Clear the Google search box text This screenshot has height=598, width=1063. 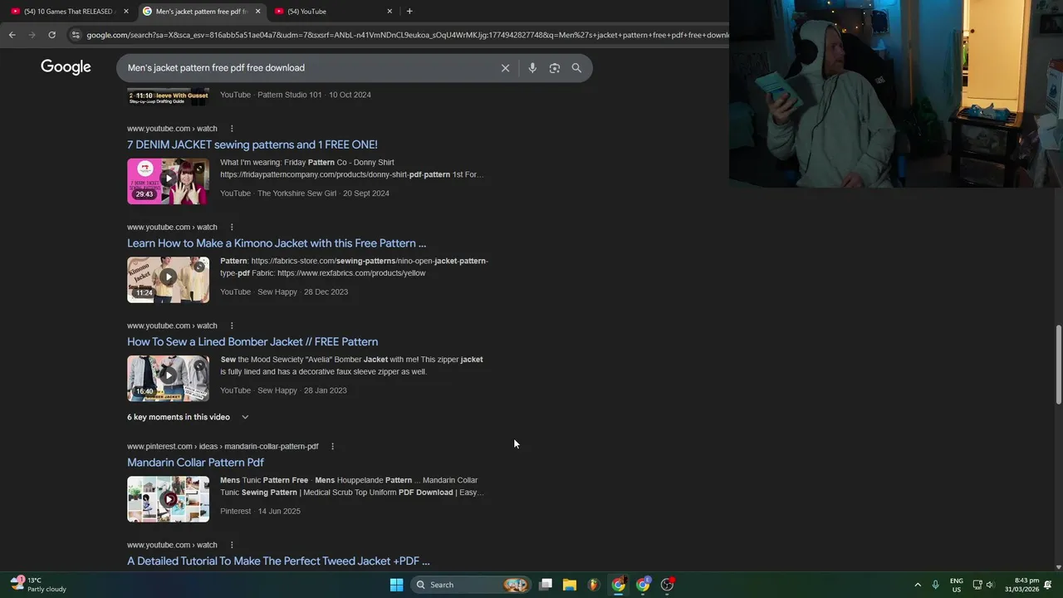point(505,68)
